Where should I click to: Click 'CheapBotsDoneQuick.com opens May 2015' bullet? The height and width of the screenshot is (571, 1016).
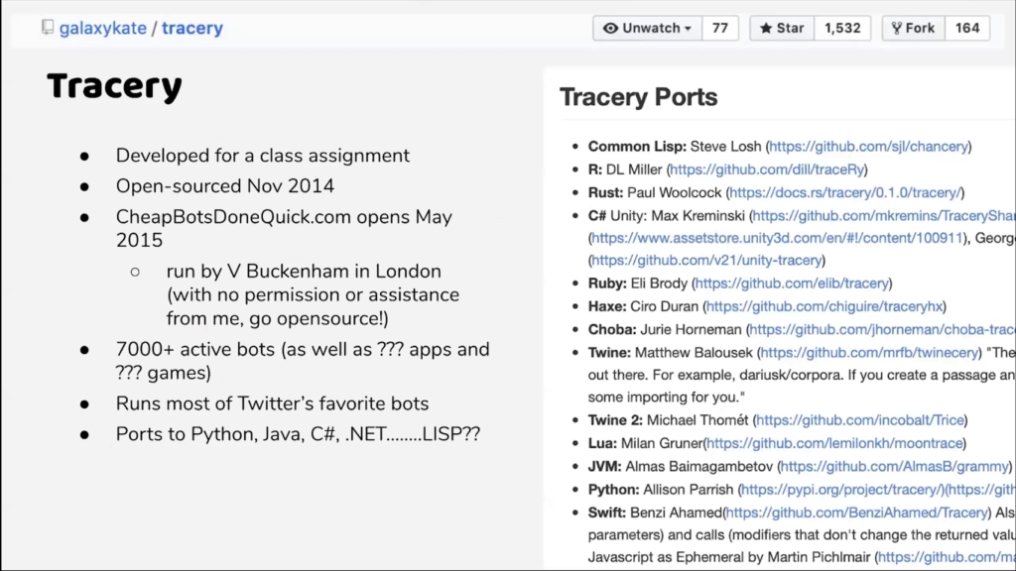point(284,229)
